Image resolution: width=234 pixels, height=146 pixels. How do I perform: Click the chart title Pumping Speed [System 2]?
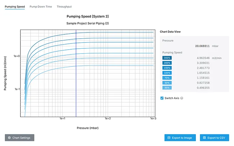click(88, 17)
